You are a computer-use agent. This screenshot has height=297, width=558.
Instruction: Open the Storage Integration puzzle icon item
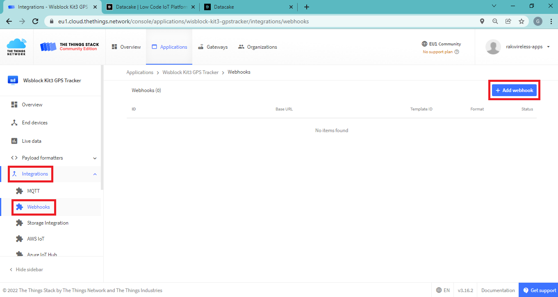(x=19, y=223)
